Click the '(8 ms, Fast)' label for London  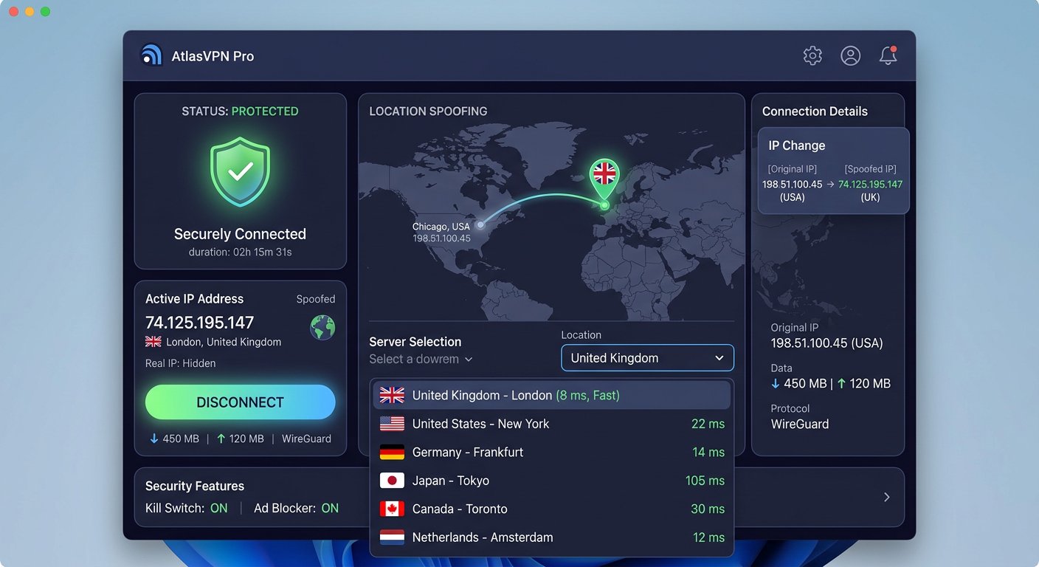pos(587,395)
